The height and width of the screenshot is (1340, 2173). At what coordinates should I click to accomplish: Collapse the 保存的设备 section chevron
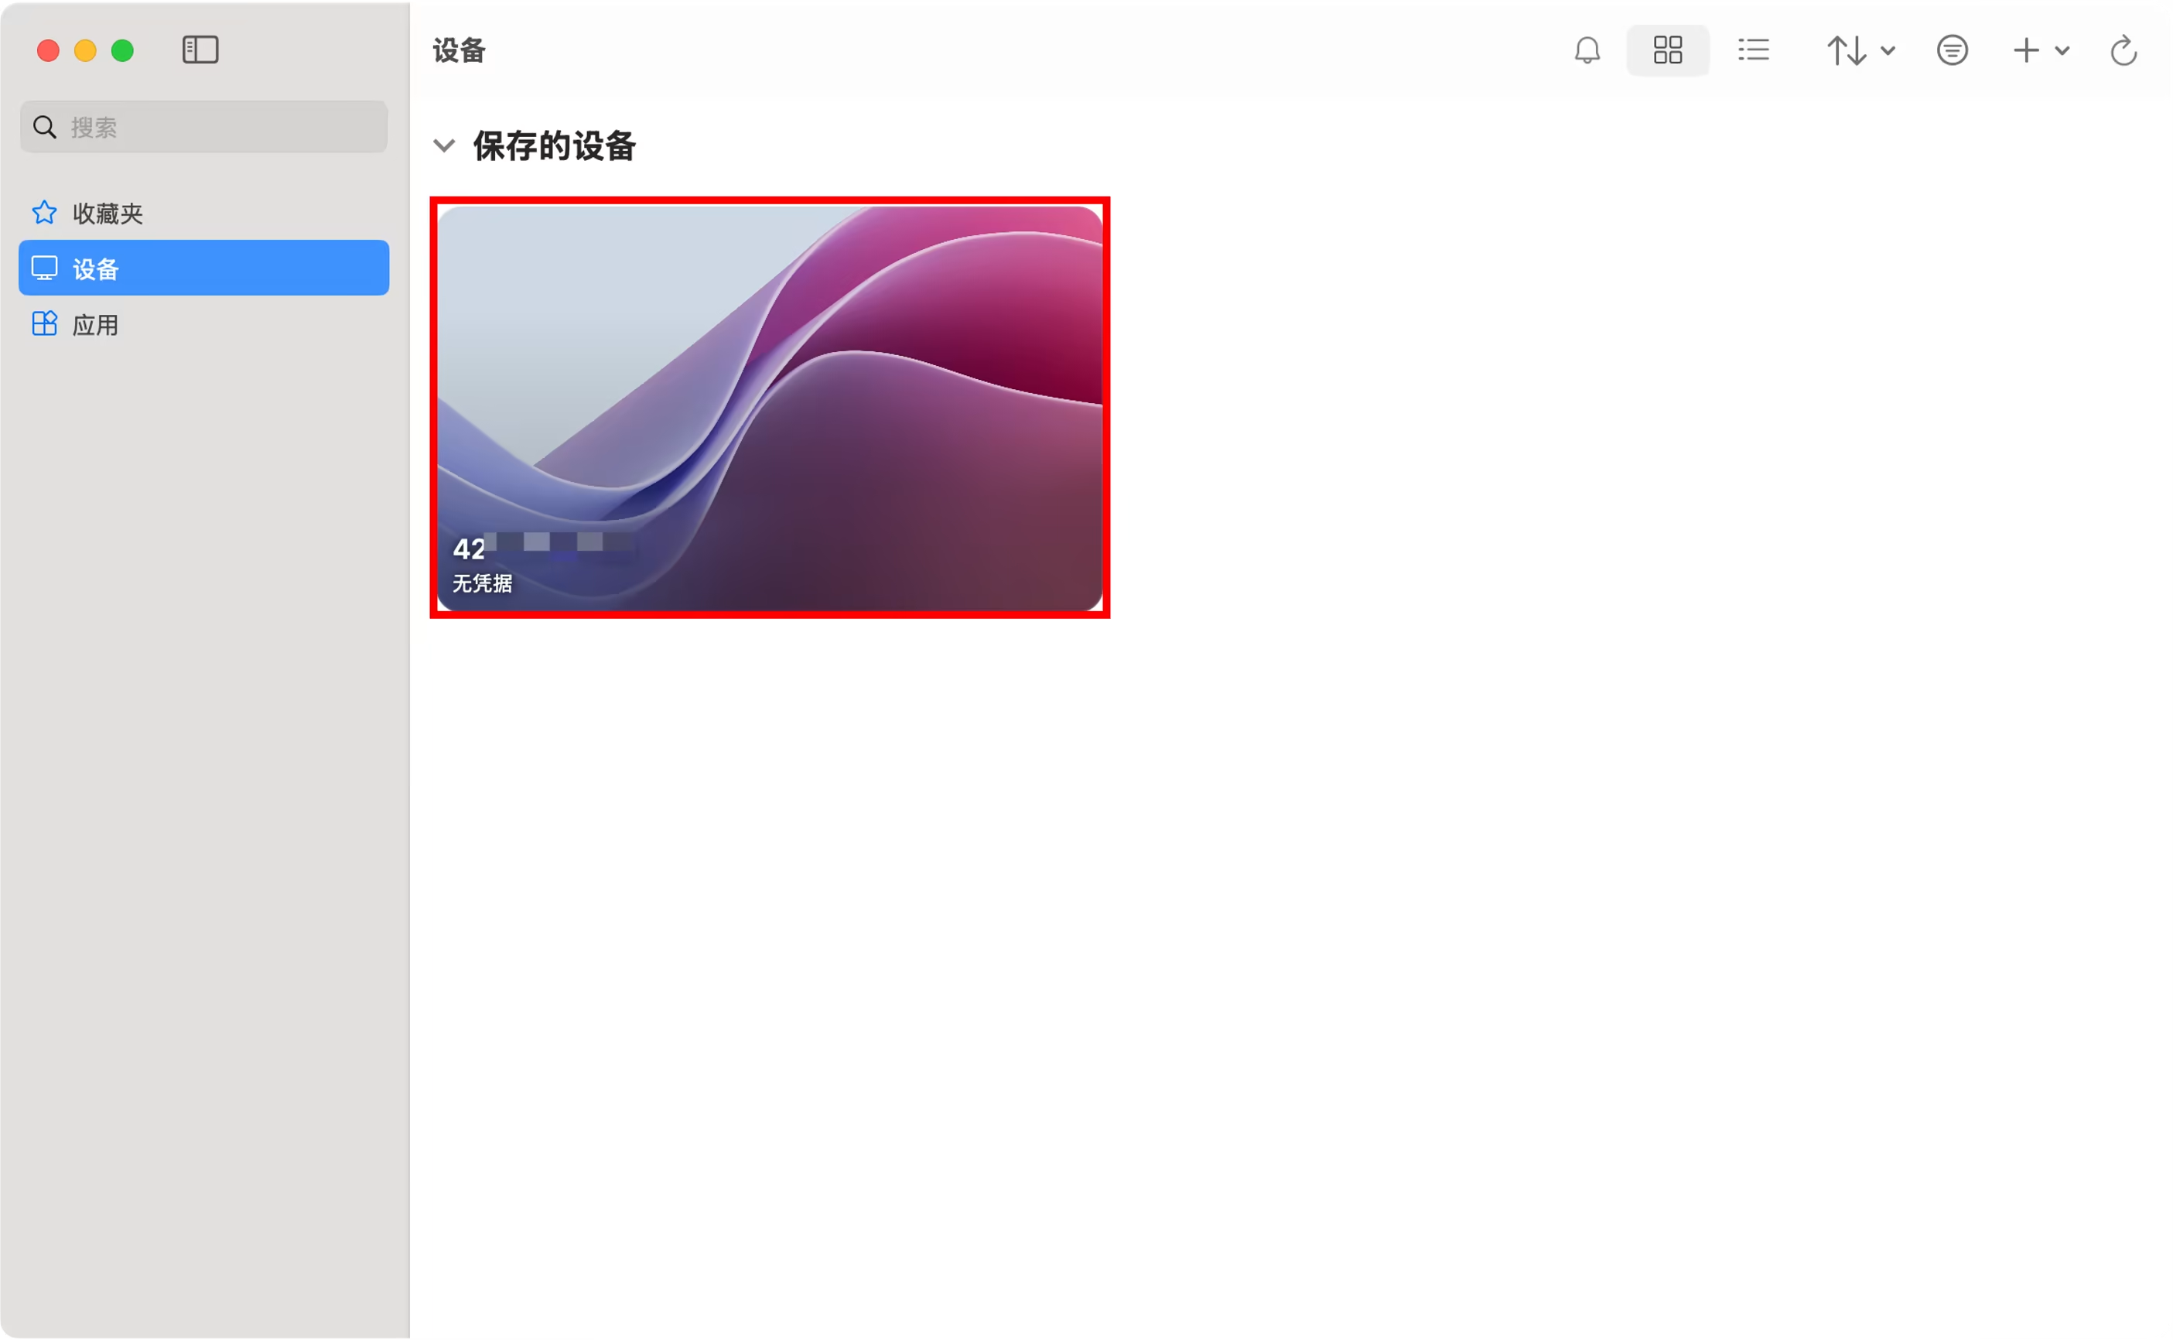[444, 145]
